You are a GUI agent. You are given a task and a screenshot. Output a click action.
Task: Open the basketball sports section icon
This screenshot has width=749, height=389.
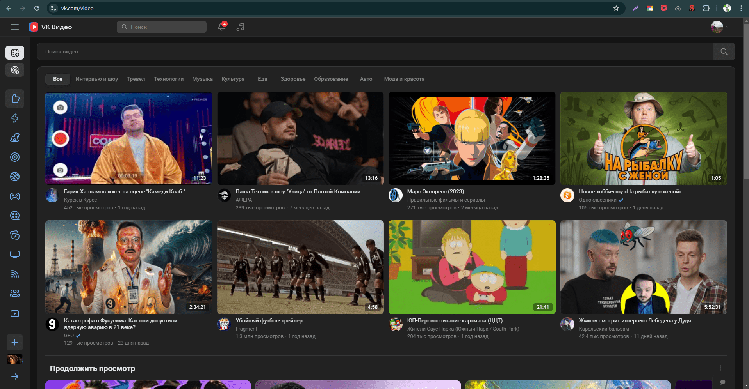click(x=15, y=177)
